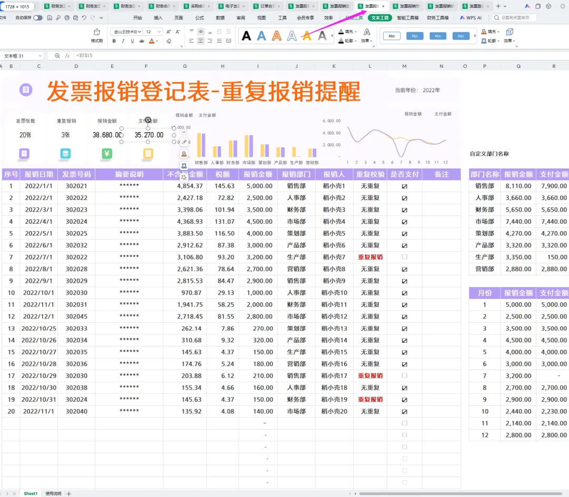
Task: Select the 文本工具 highlighted tab button
Action: [379, 17]
